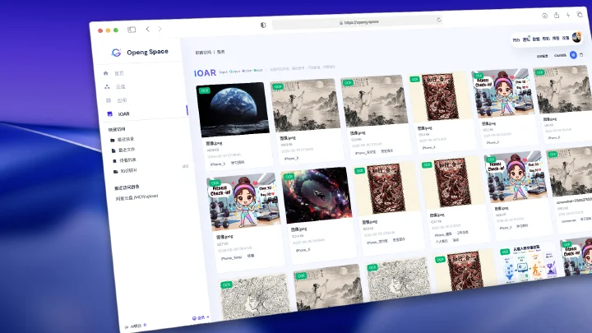Click the iPhone_X tag under galaxy image
This screenshot has width=592, height=333.
point(303,250)
